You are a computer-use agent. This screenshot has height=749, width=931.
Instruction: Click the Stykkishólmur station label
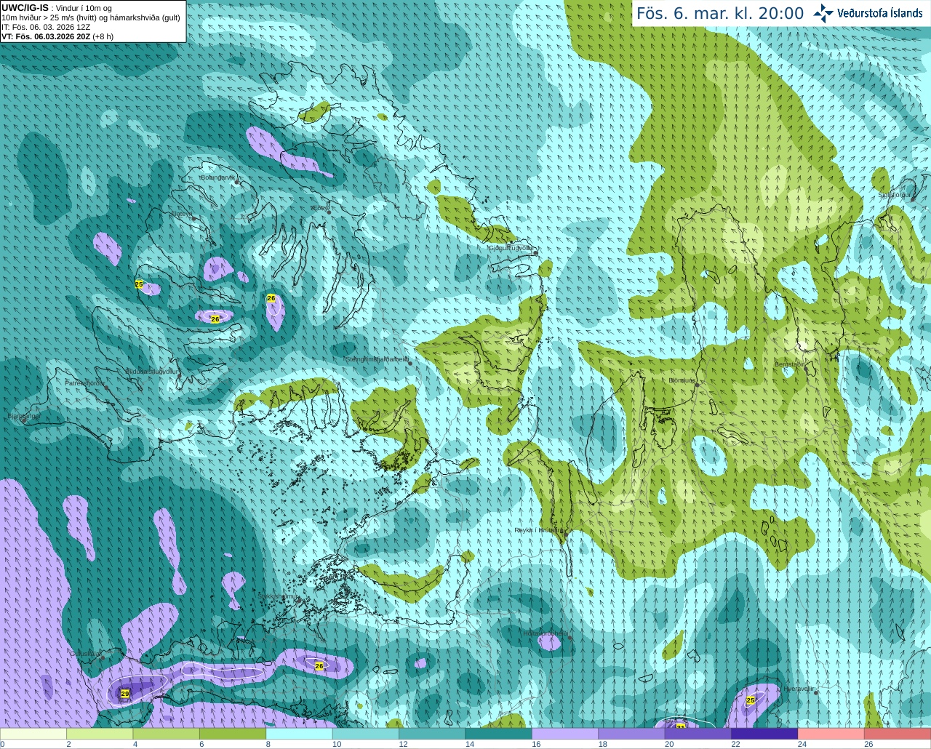click(279, 596)
